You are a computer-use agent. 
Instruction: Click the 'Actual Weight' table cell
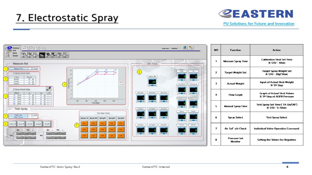click(x=235, y=84)
